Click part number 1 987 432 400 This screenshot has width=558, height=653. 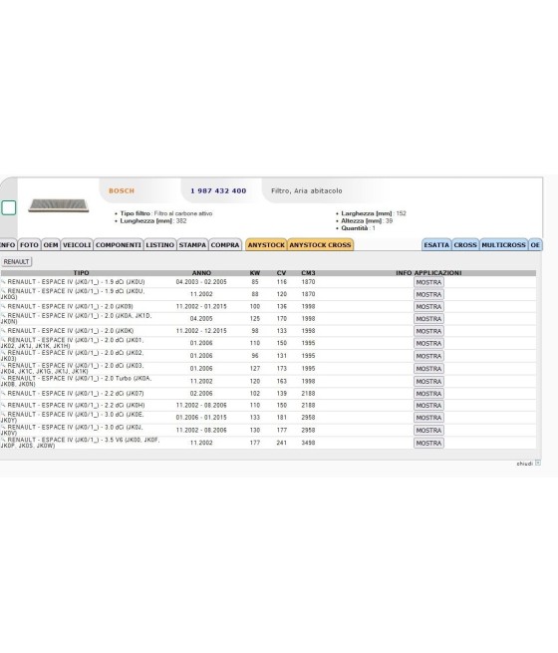pyautogui.click(x=218, y=190)
